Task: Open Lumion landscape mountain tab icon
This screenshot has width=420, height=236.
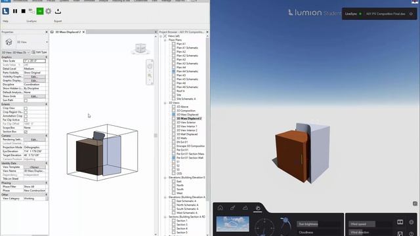Action: pyautogui.click(x=245, y=208)
